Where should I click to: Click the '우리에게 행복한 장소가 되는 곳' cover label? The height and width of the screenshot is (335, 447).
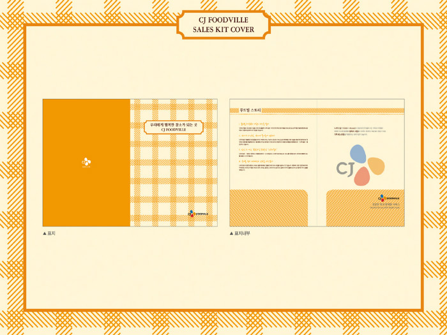(174, 127)
